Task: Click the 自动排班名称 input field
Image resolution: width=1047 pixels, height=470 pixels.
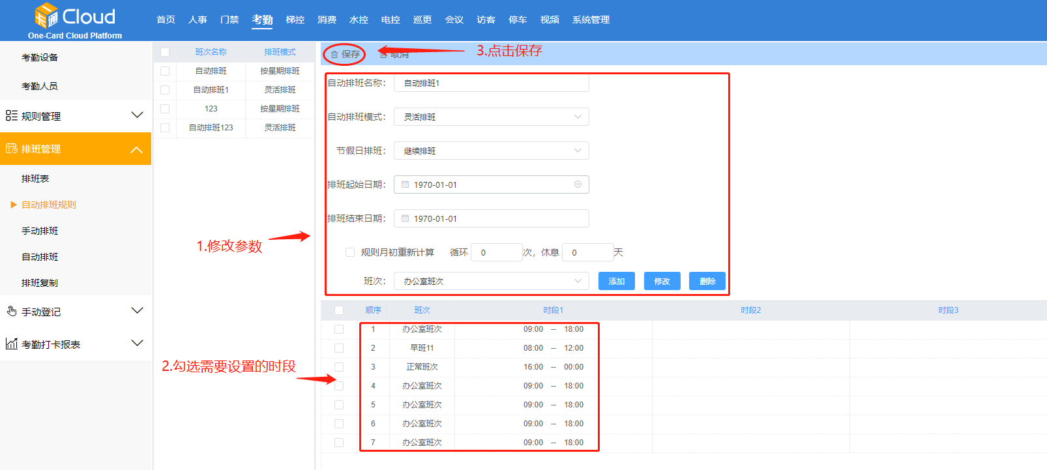Action: (x=491, y=83)
